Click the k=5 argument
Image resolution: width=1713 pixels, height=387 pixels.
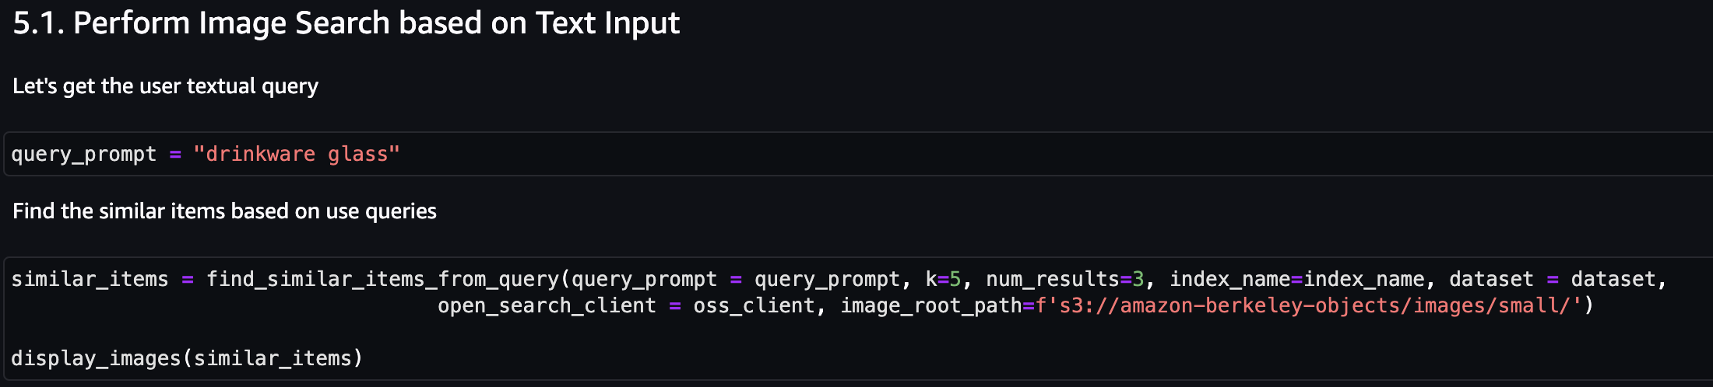click(943, 279)
